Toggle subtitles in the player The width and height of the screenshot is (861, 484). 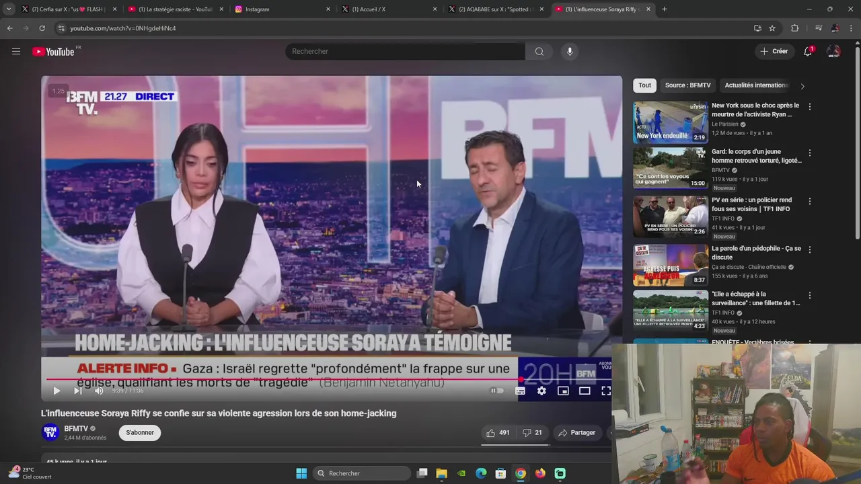520,391
